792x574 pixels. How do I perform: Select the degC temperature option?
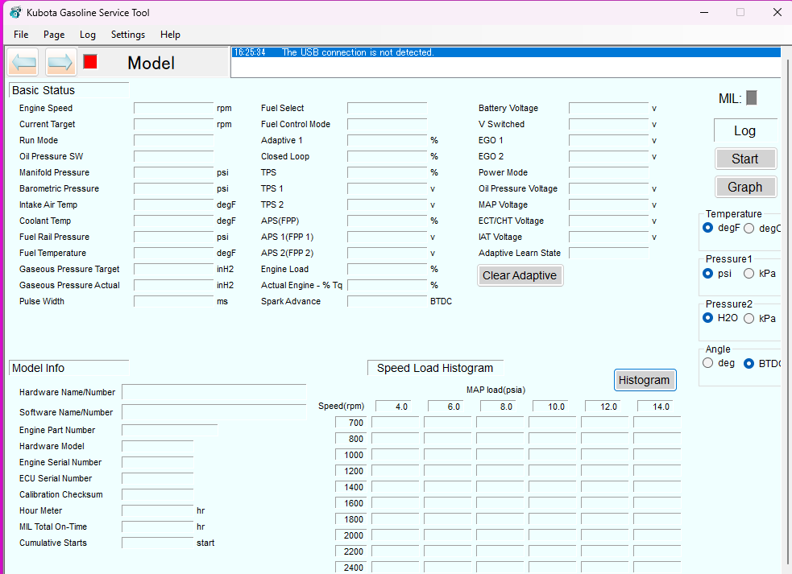(x=749, y=228)
